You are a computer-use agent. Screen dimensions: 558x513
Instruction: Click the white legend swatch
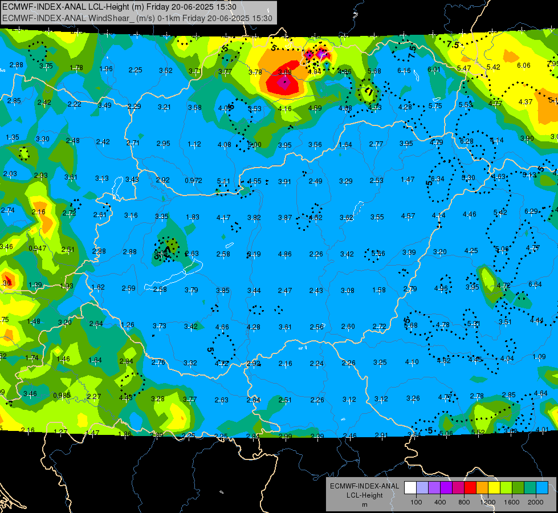coord(410,487)
